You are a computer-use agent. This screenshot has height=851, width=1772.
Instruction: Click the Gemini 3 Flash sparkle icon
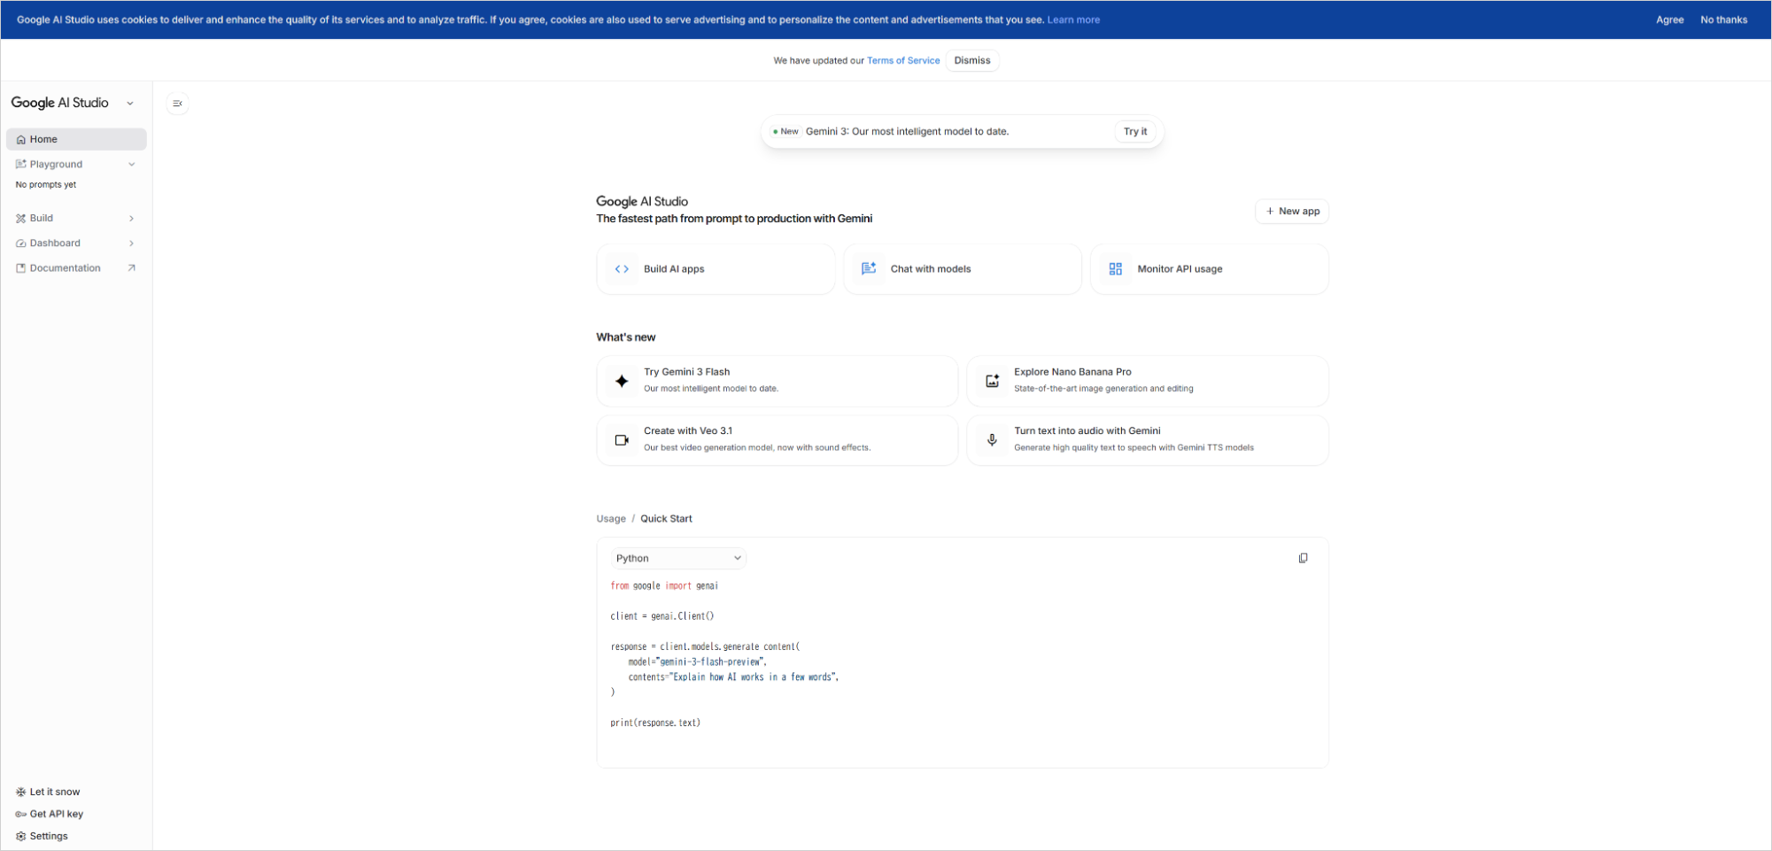click(x=622, y=381)
